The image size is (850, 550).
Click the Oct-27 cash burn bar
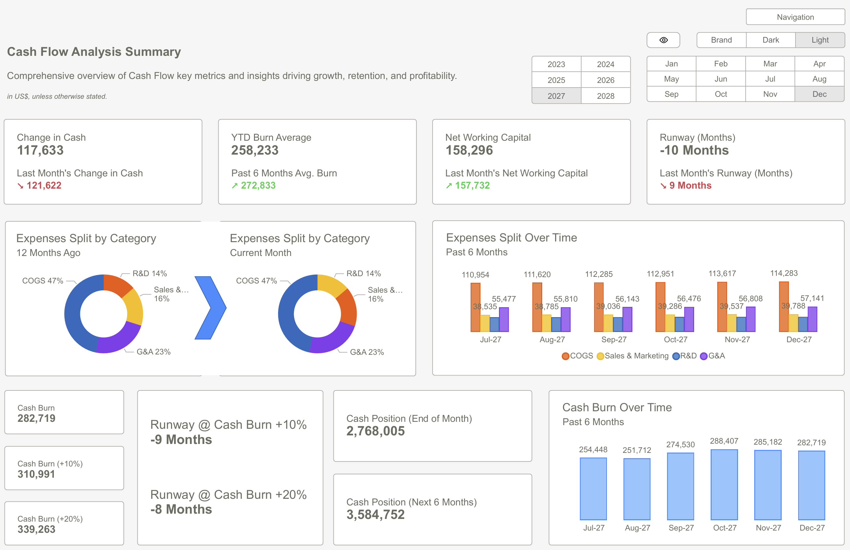pos(724,485)
